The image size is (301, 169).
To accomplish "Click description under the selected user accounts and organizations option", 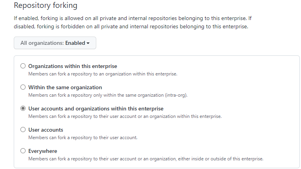I will pos(125,116).
